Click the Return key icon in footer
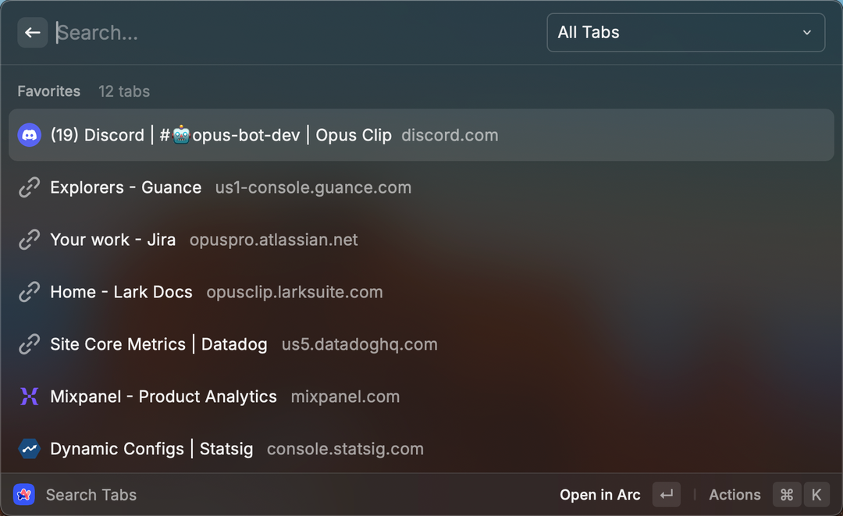The image size is (843, 516). pos(667,495)
